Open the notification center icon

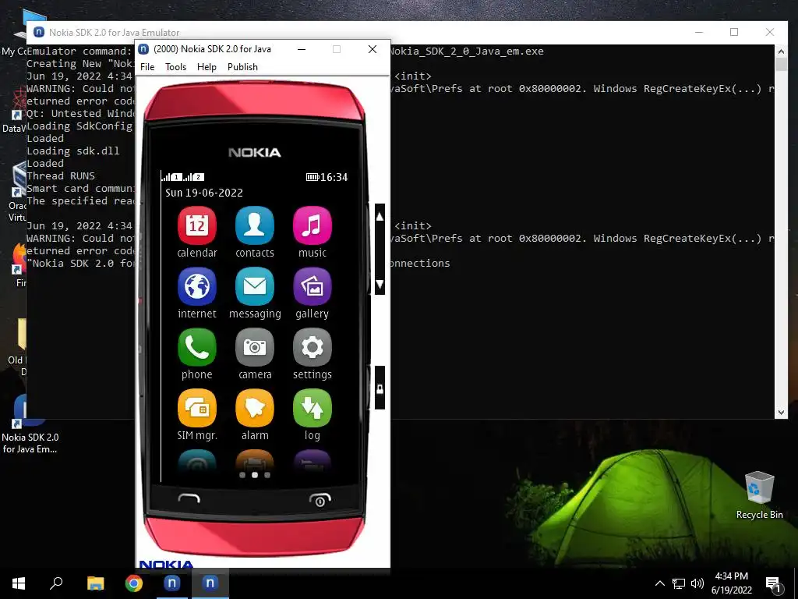(774, 584)
